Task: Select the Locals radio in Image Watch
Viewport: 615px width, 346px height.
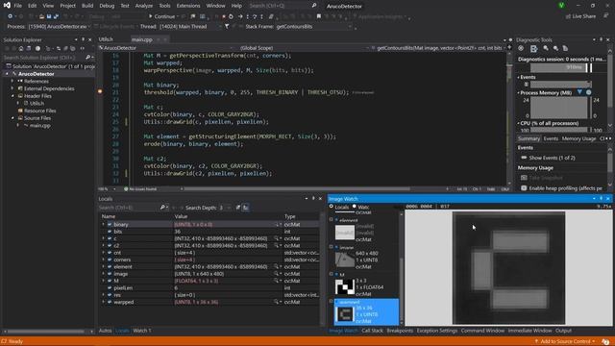Action: [x=331, y=207]
